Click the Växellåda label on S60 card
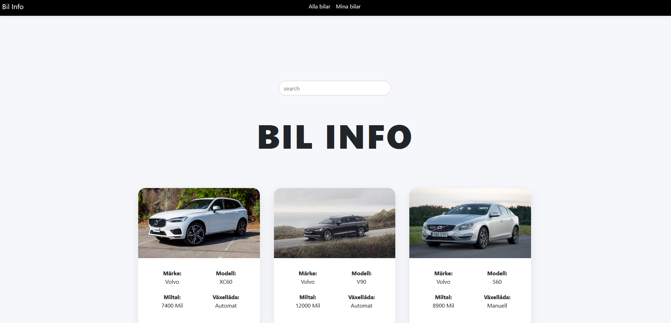This screenshot has width=671, height=323. [497, 297]
